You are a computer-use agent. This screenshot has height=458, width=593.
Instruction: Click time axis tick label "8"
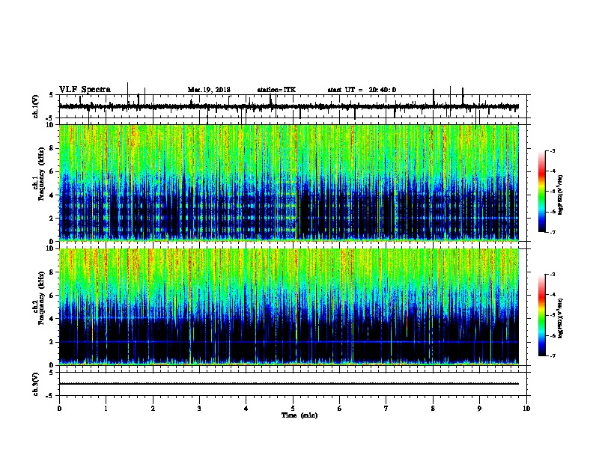(x=433, y=409)
